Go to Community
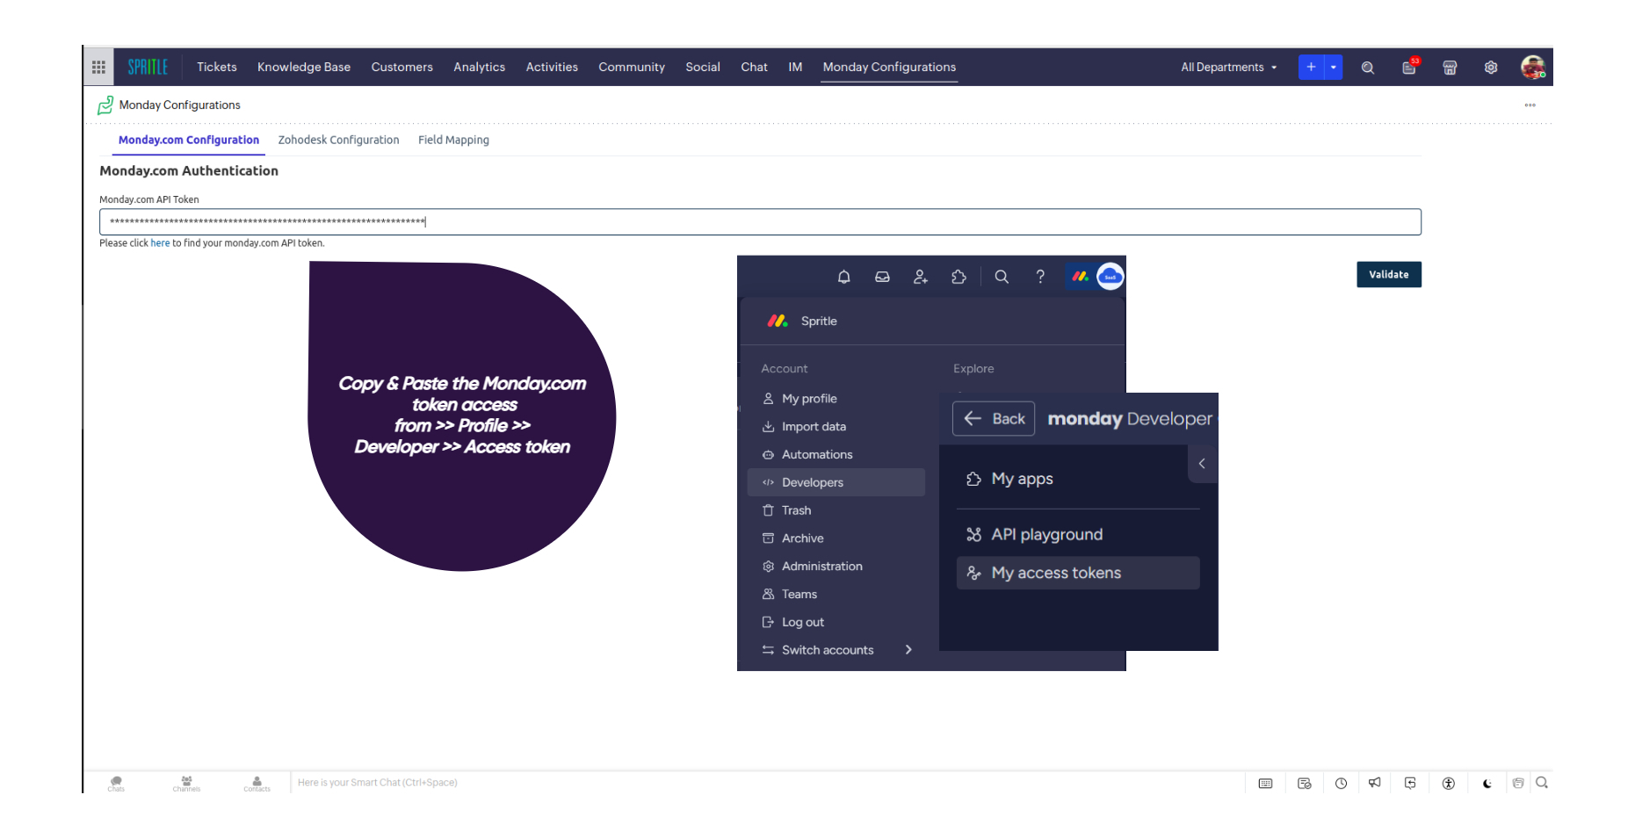1635x831 pixels. click(632, 67)
